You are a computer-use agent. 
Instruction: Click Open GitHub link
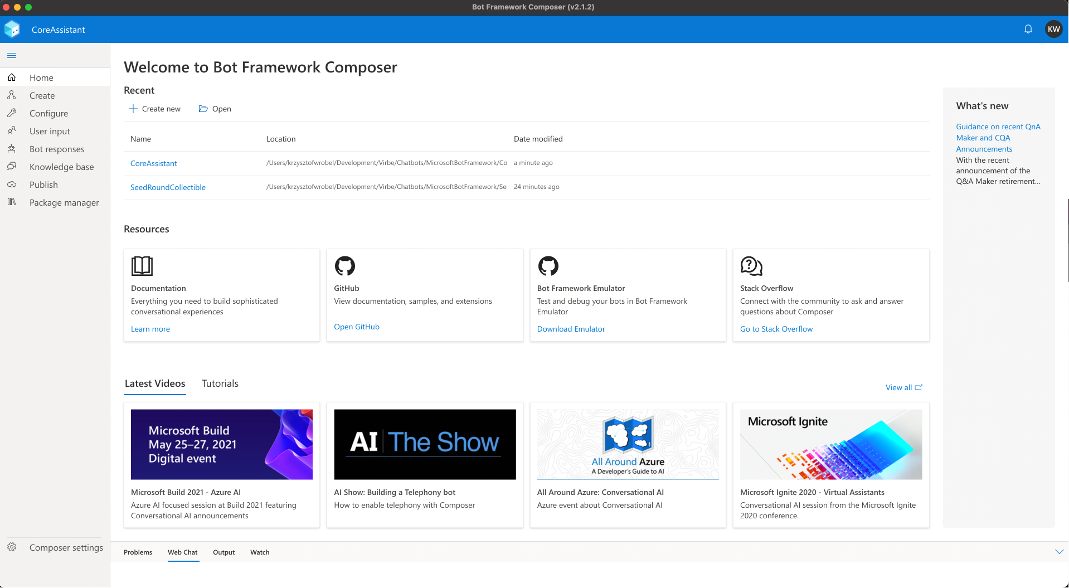pos(357,327)
